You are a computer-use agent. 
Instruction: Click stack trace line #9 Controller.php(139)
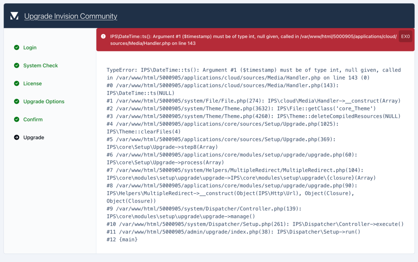(204, 209)
